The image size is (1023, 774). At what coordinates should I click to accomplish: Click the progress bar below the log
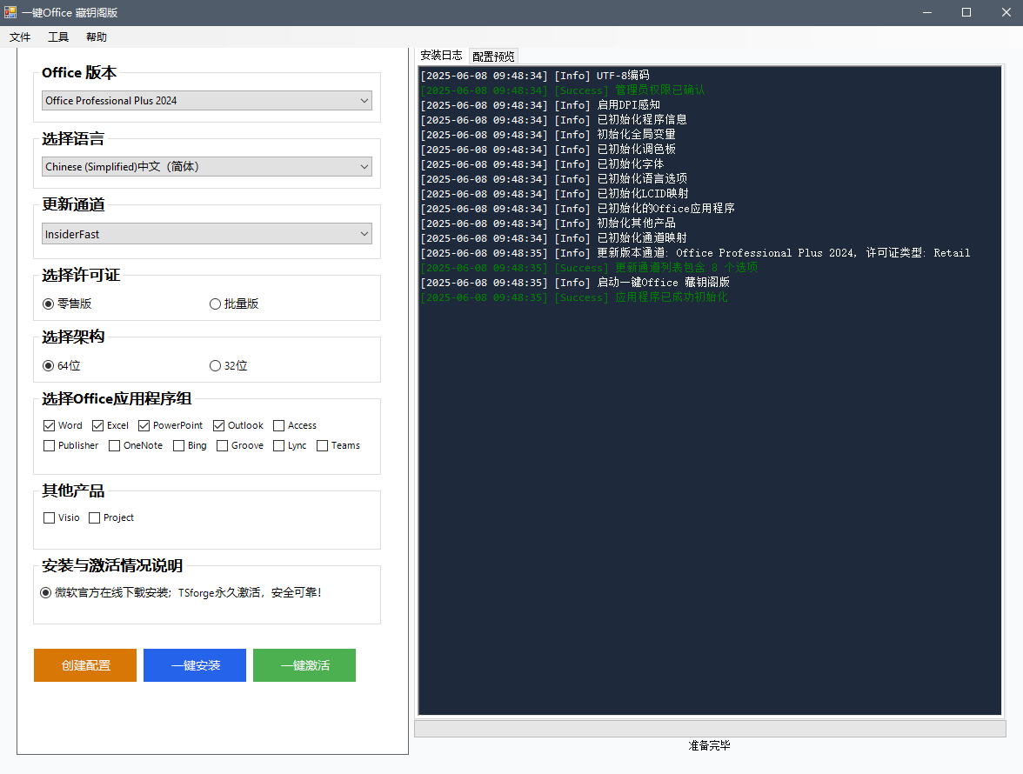point(710,729)
